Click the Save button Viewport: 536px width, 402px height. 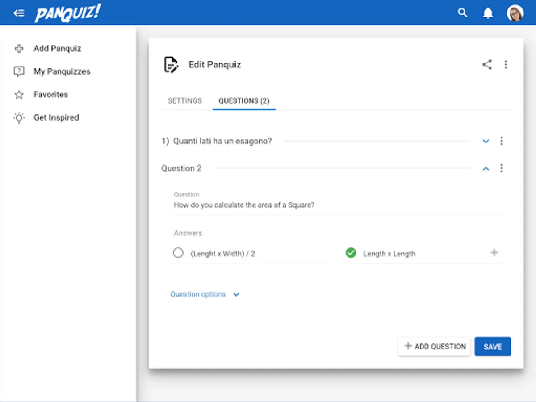[492, 347]
